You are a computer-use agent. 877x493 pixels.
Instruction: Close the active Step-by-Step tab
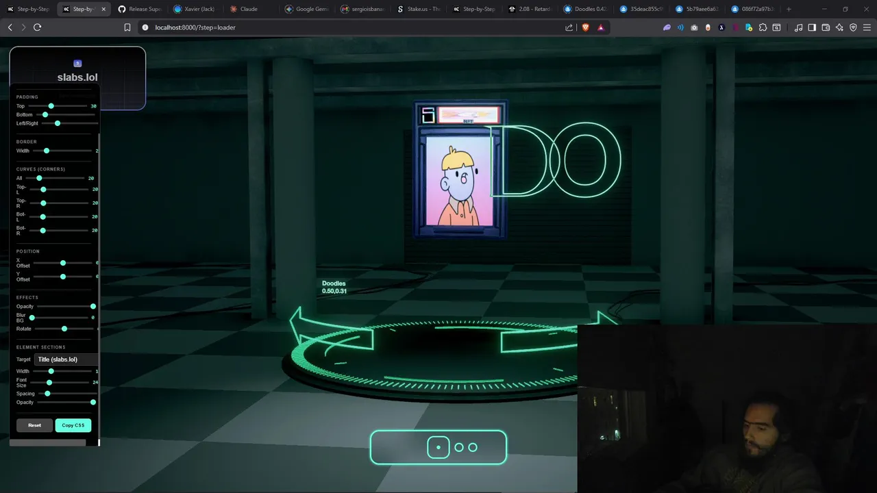click(103, 9)
